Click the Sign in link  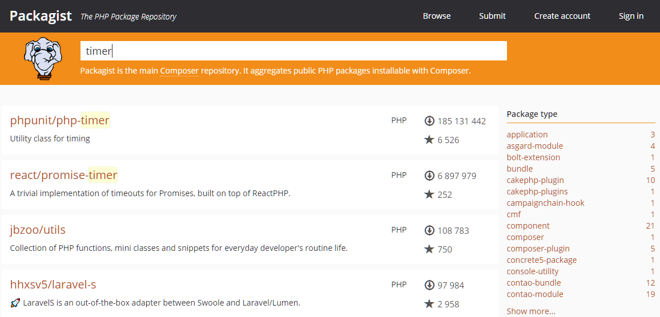click(x=631, y=16)
